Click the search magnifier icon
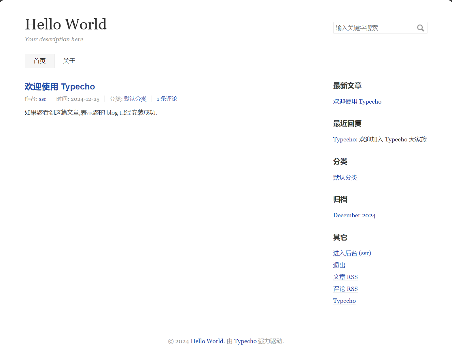 [420, 28]
